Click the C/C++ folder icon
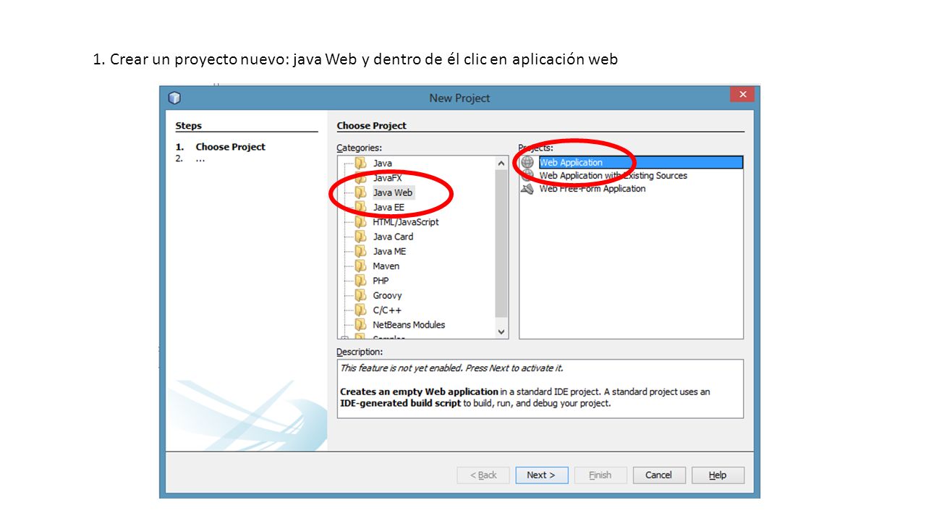926x521 pixels. (360, 310)
